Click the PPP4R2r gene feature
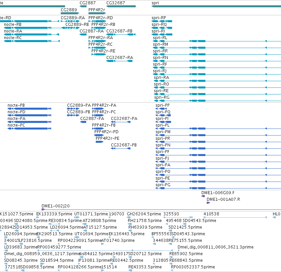The image size is (281, 272). coord(97,13)
